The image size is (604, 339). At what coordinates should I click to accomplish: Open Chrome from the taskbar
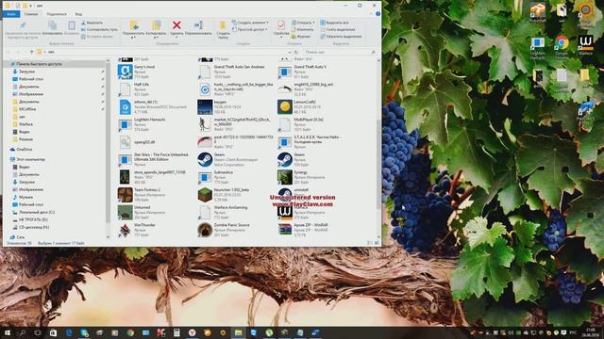130,332
